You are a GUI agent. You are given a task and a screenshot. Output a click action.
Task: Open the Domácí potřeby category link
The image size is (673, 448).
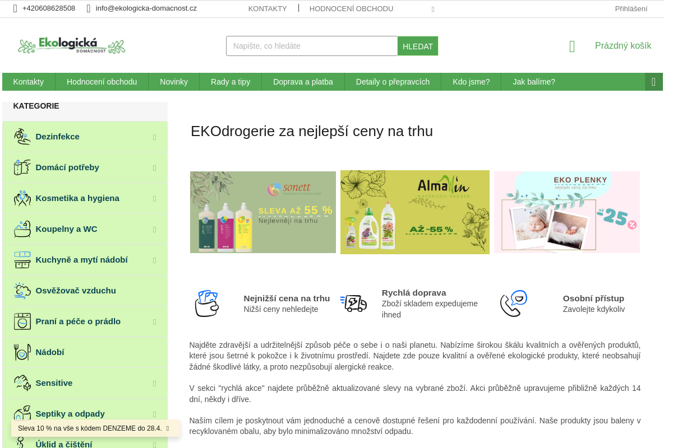[67, 167]
